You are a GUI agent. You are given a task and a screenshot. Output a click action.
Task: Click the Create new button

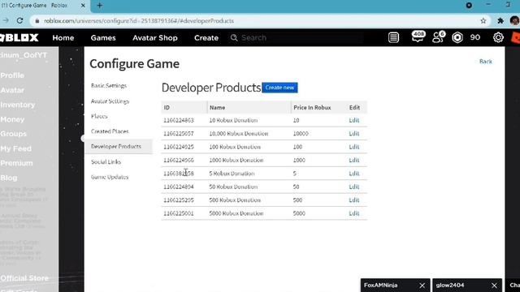pos(279,88)
